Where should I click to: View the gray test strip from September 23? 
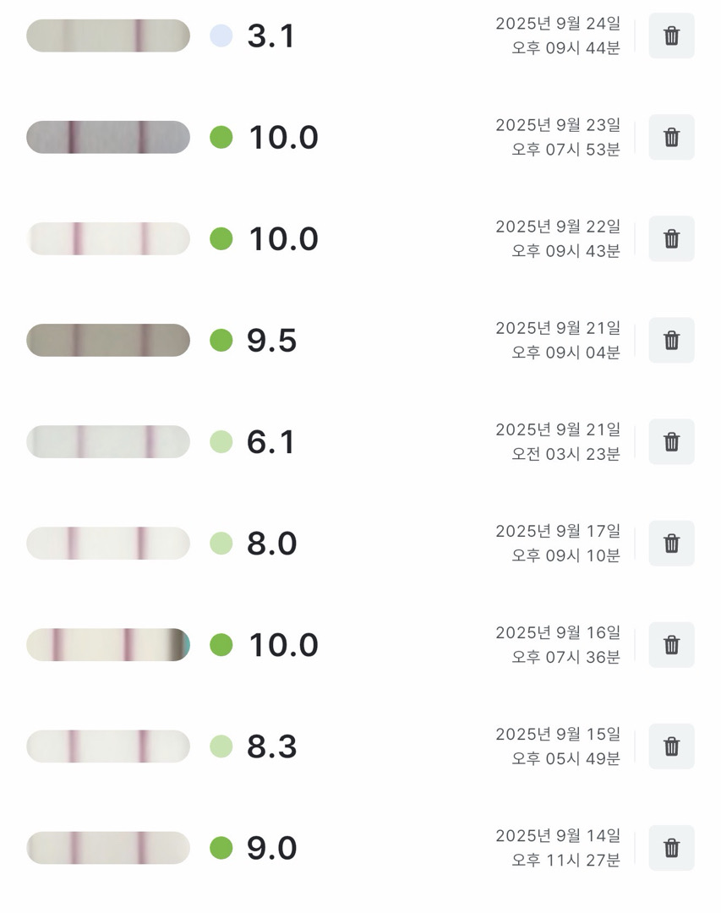click(x=108, y=138)
